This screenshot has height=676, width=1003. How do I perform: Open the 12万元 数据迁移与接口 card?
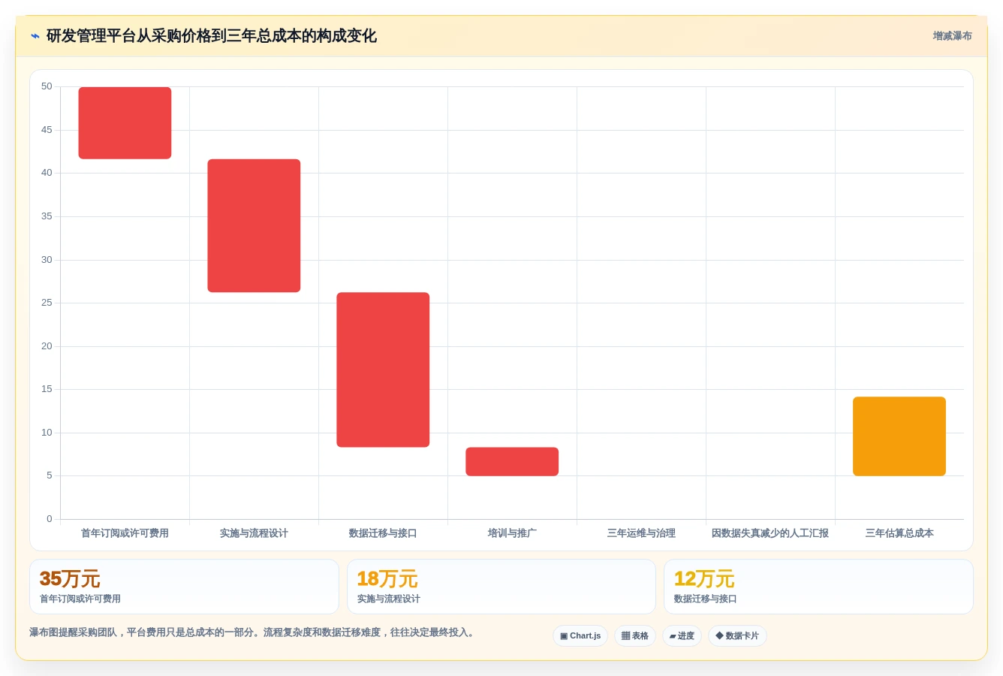pyautogui.click(x=818, y=587)
